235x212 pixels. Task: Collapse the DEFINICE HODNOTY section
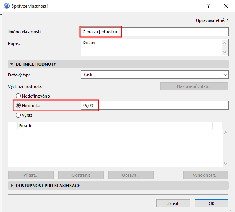12,64
